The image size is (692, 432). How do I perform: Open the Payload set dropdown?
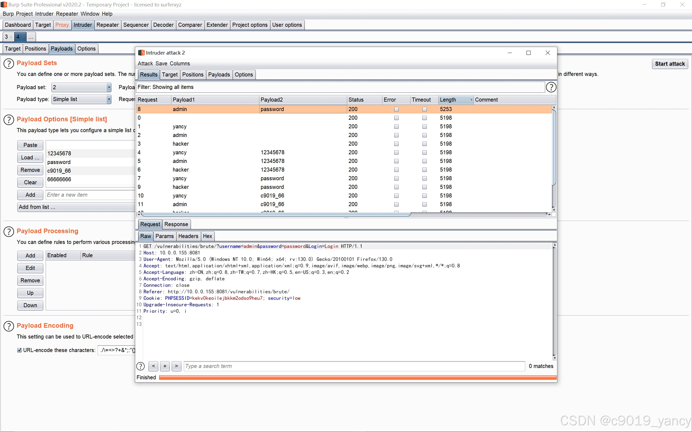click(x=81, y=88)
